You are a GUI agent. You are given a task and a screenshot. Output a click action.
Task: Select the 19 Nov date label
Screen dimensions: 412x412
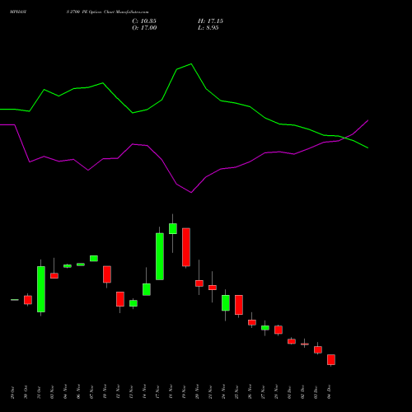(x=184, y=392)
